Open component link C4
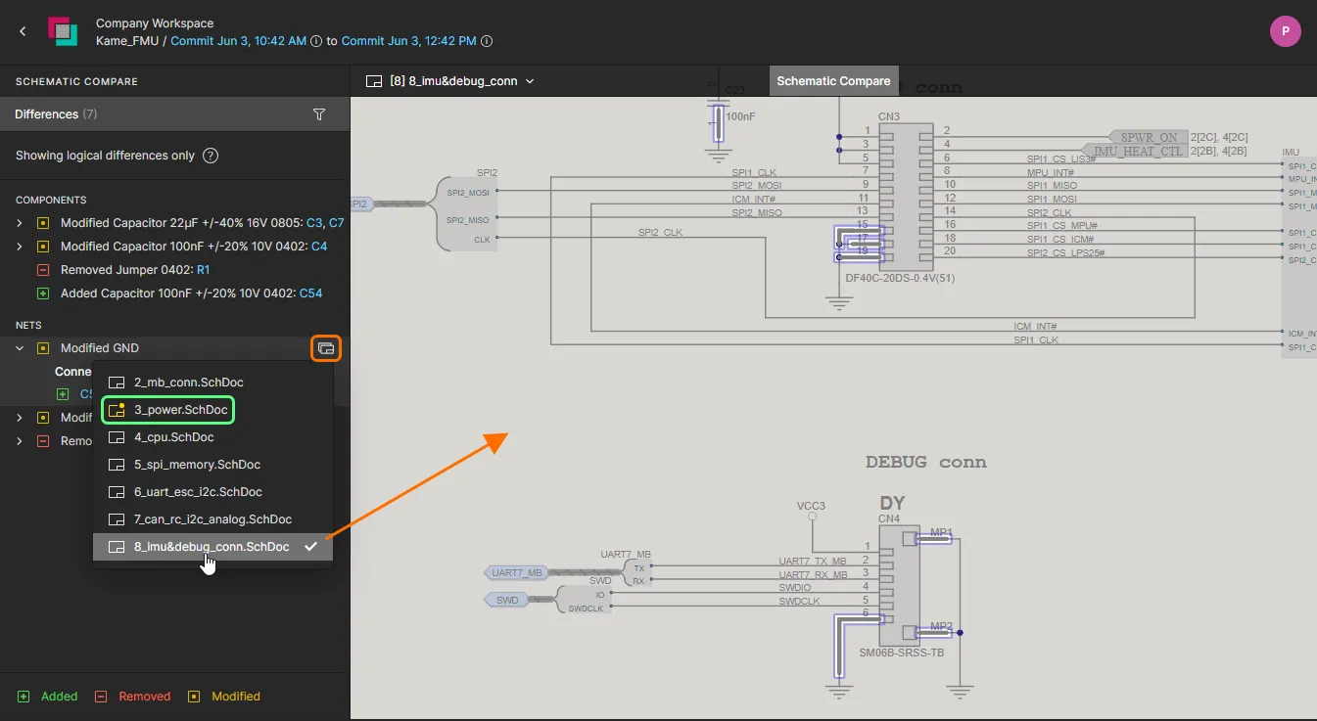The width and height of the screenshot is (1317, 721). [x=319, y=247]
